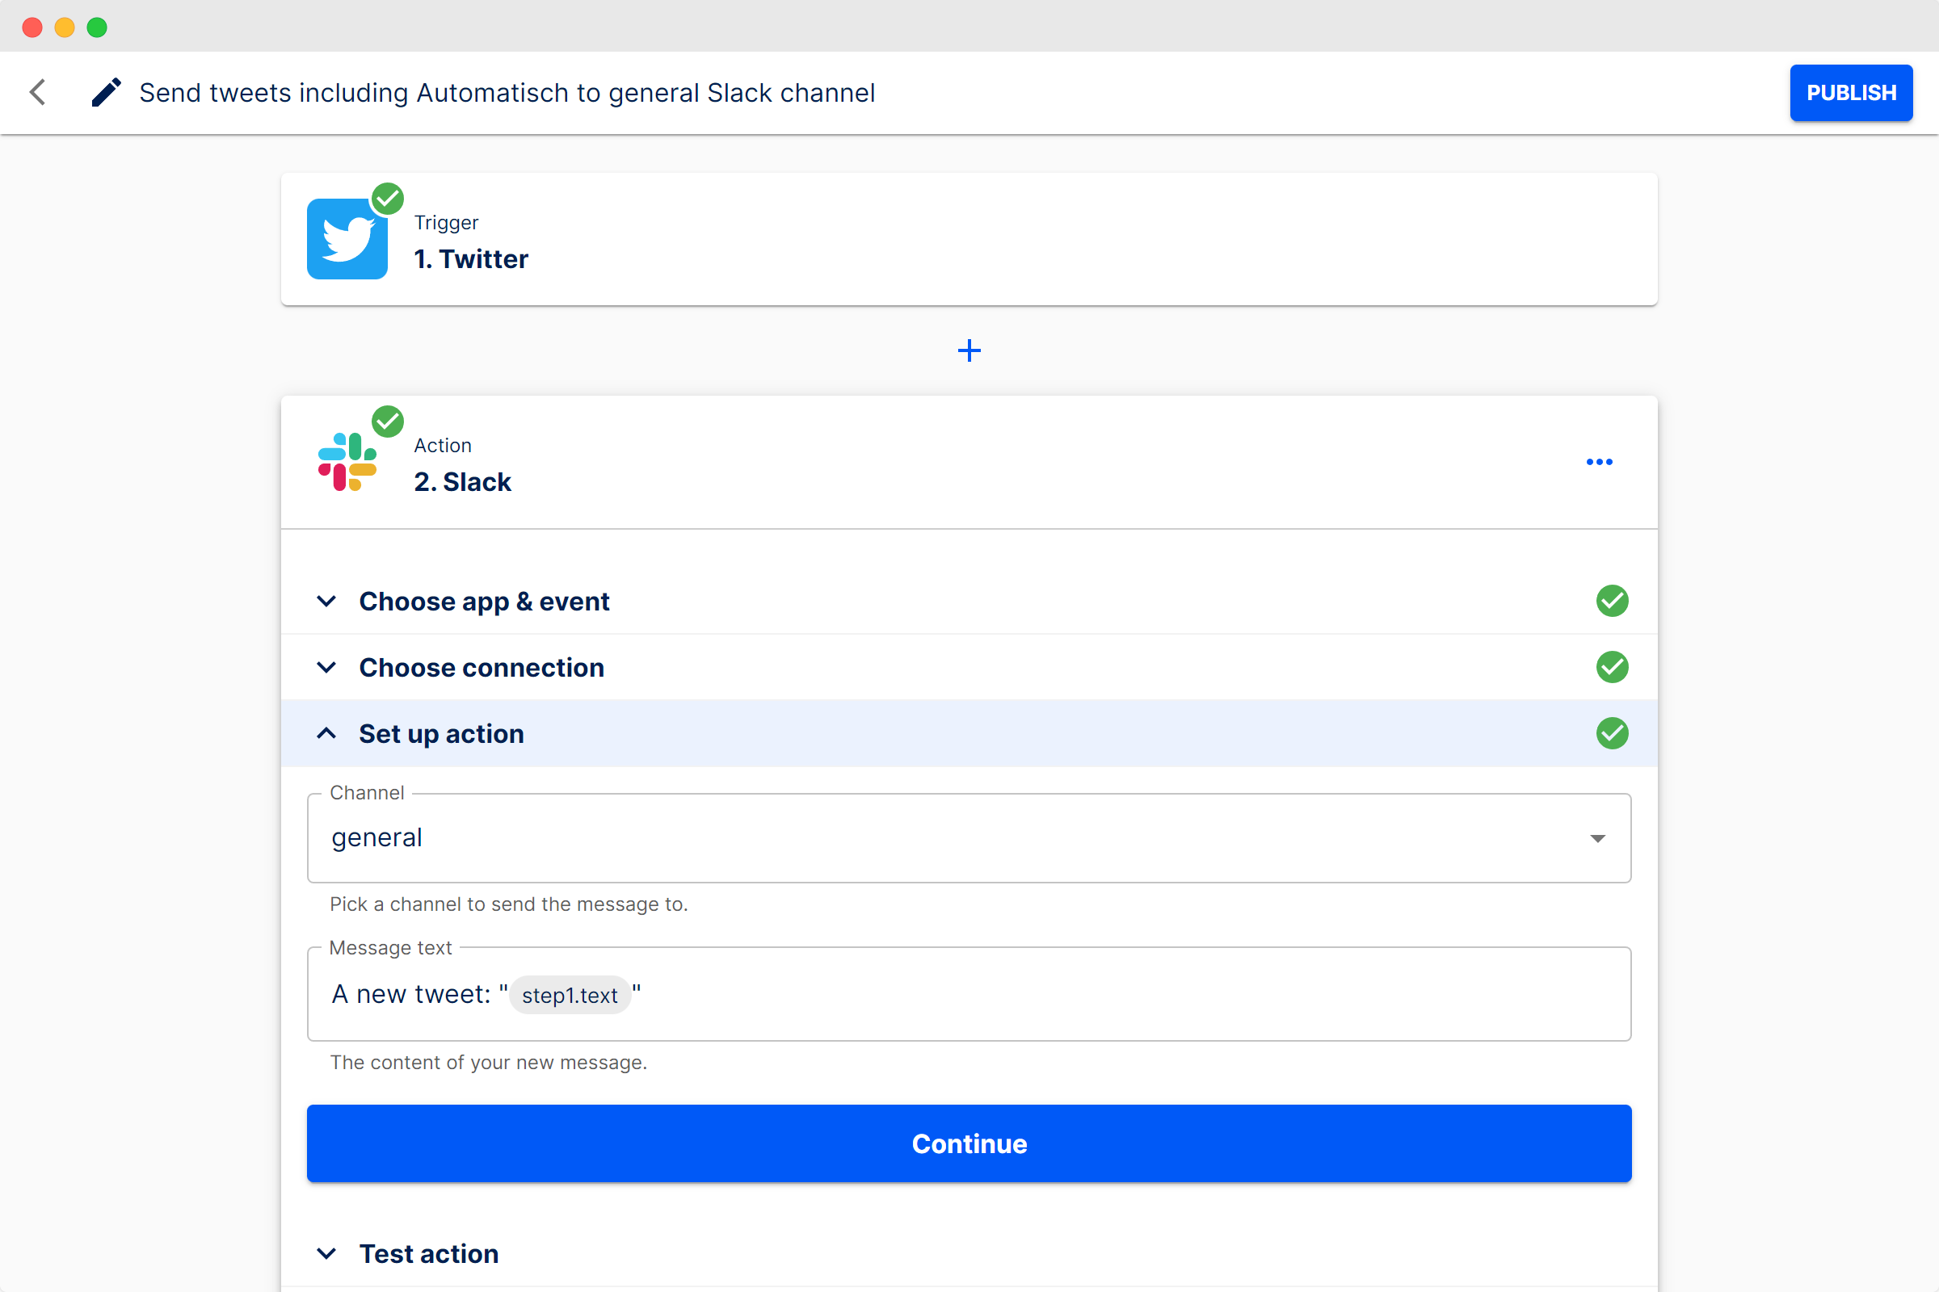Expand the Choose connection section
The width and height of the screenshot is (1939, 1292).
tap(481, 667)
